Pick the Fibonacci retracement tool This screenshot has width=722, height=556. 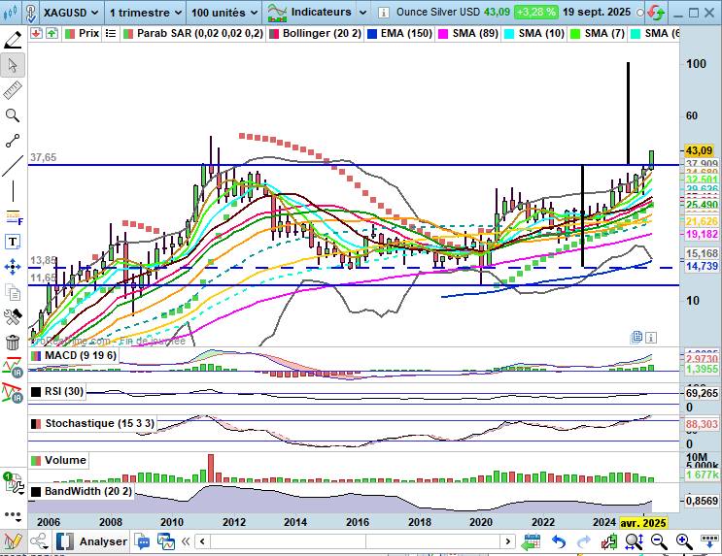(13, 216)
